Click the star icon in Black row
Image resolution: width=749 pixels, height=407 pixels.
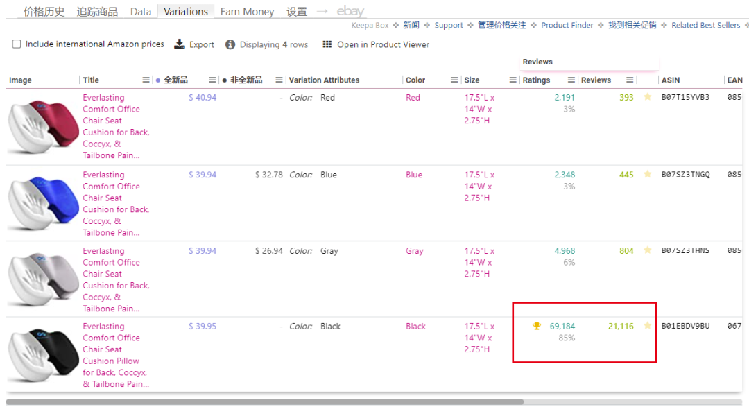click(x=647, y=326)
